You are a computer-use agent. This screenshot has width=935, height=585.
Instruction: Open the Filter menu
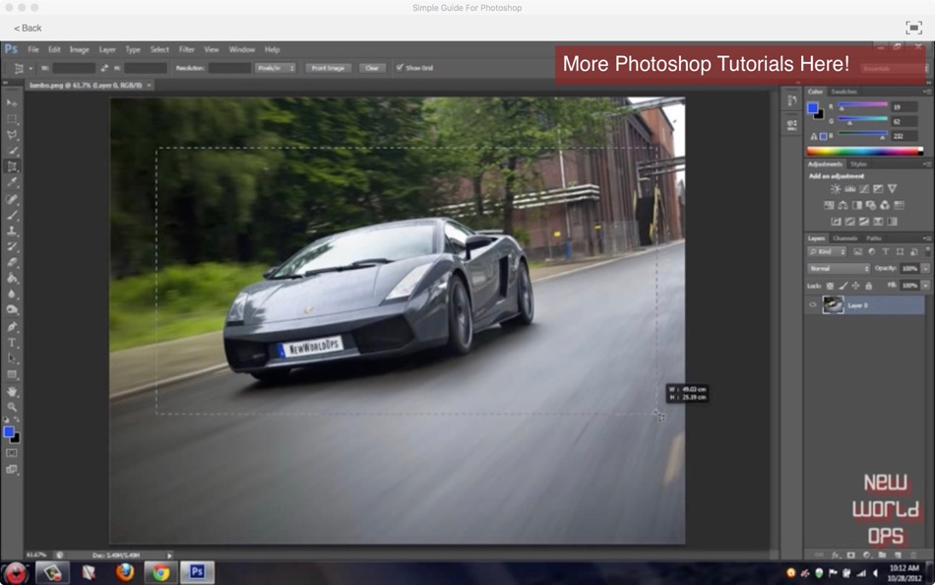pyautogui.click(x=187, y=49)
